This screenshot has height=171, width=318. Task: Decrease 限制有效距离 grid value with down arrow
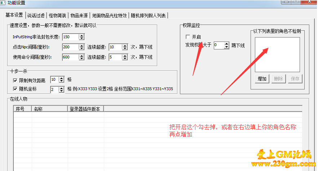(x=61, y=81)
